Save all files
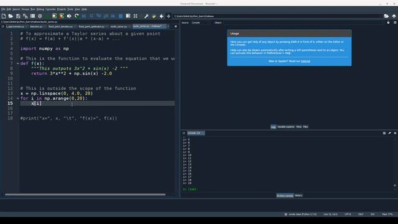This screenshot has width=398, height=224. (x=25, y=16)
